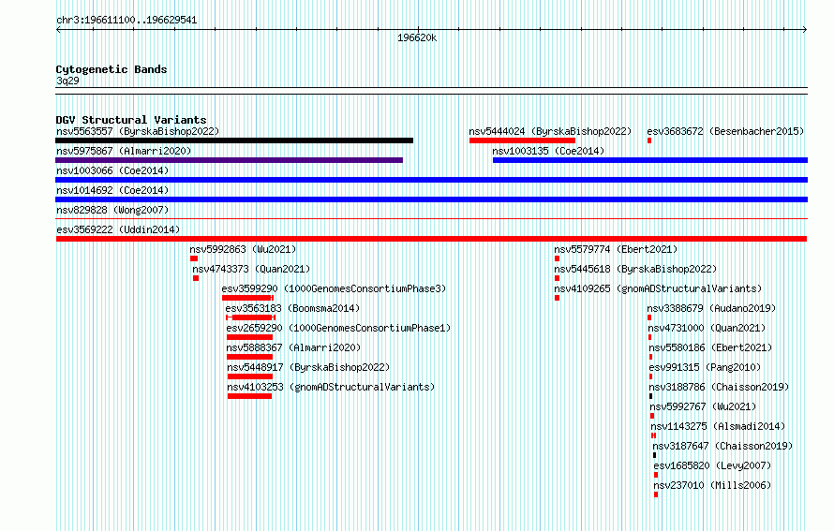Screen dimensions: 834x531
Task: Click the red bar under esv3563183
Action: pyautogui.click(x=250, y=317)
